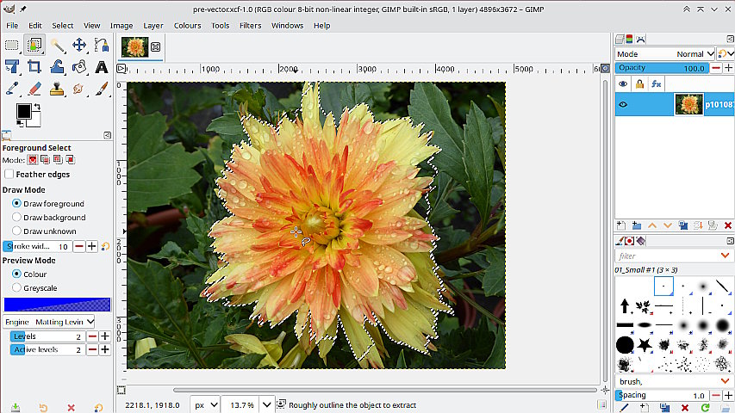Open the Engine Matting Levin dropdown
Image resolution: width=735 pixels, height=413 pixels.
point(49,322)
